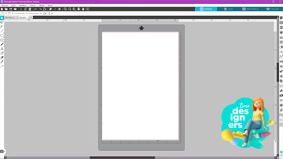Pick the Eraser tool
283x159 pixels.
tap(2, 57)
